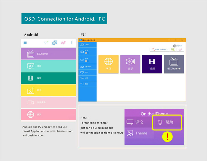
Task: Open the purple 音乐 music tile in PC window
Action: [x=130, y=64]
